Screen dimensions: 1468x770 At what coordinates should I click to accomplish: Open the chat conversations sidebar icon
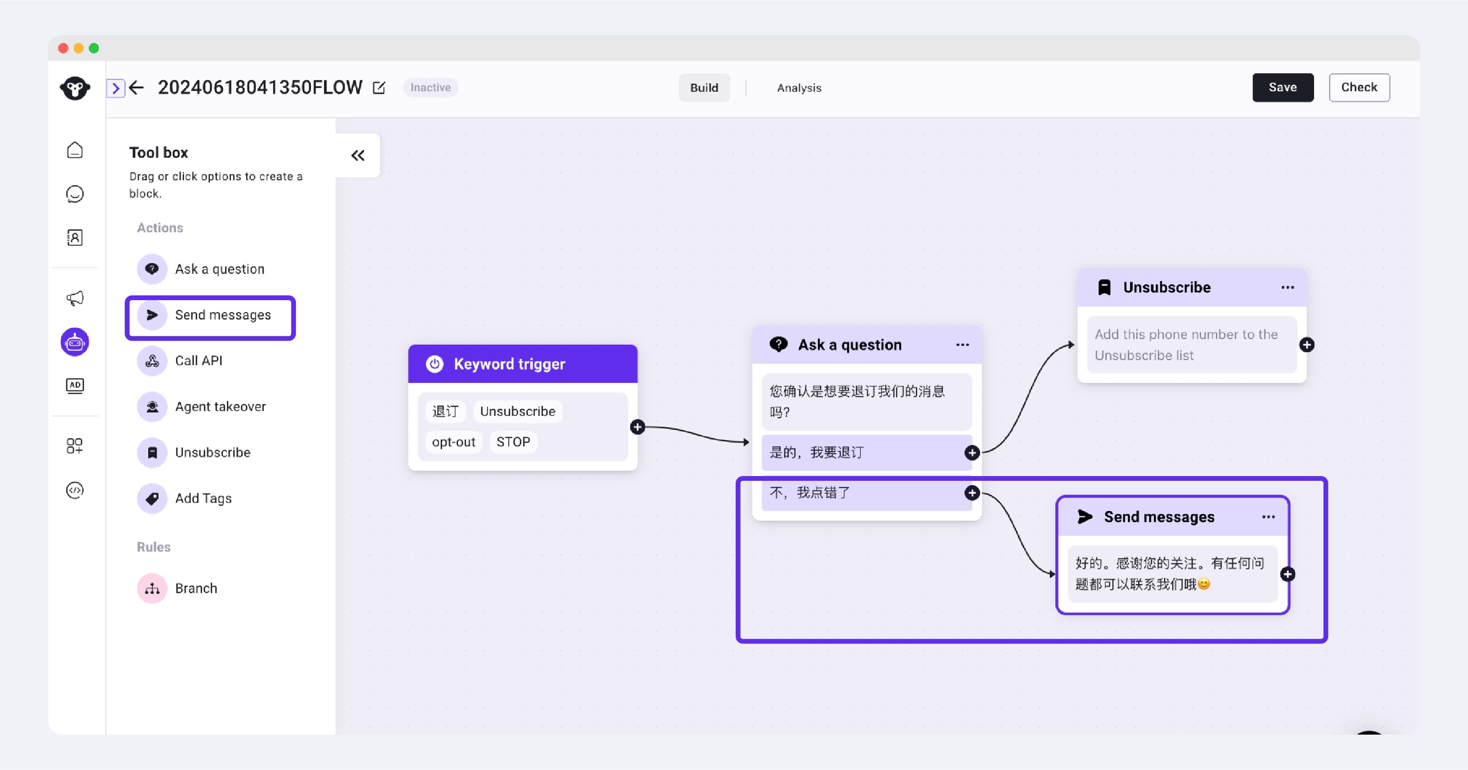pyautogui.click(x=75, y=194)
